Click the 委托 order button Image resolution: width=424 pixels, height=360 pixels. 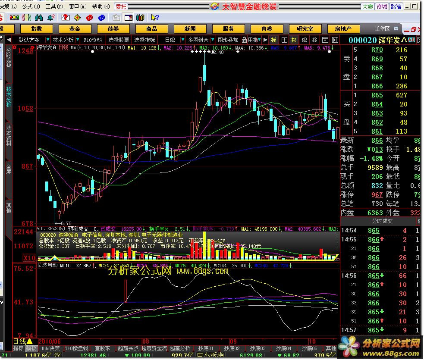[121, 6]
